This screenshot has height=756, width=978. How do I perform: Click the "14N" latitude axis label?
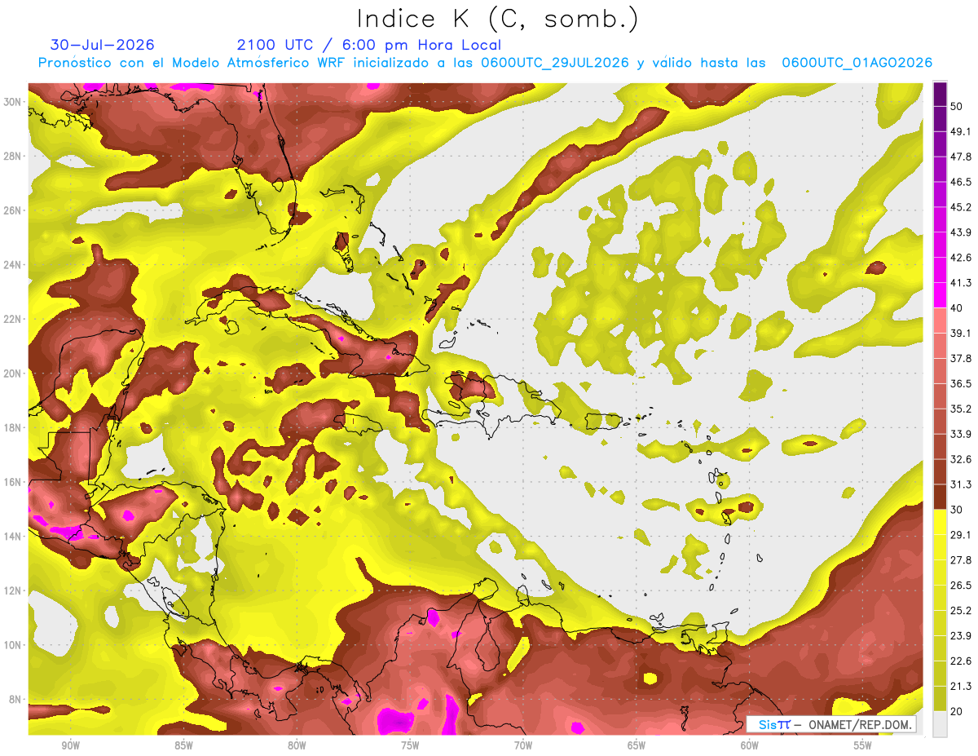pyautogui.click(x=12, y=537)
